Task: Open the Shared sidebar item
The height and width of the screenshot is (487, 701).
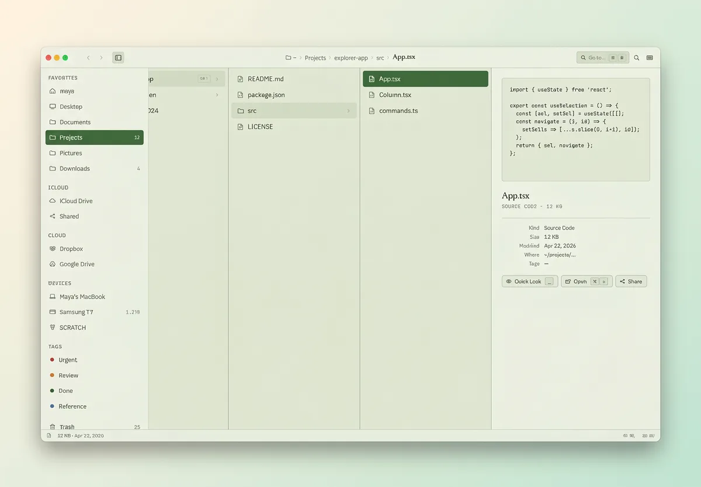Action: coord(95,217)
